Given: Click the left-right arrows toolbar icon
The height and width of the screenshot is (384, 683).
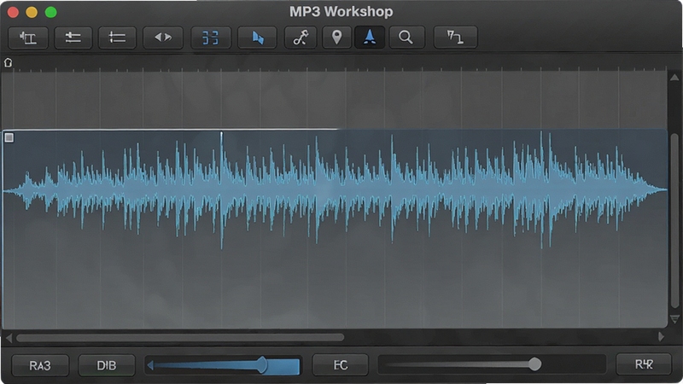Looking at the screenshot, I should click(163, 38).
